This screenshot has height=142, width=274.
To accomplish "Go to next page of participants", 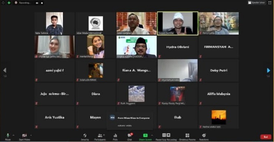I will pyautogui.click(x=268, y=70).
